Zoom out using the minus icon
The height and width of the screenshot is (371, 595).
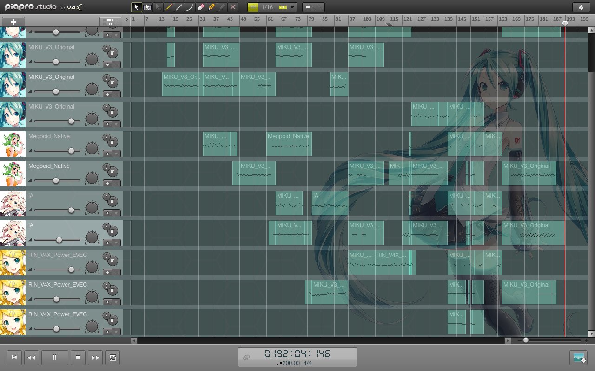[x=520, y=340]
